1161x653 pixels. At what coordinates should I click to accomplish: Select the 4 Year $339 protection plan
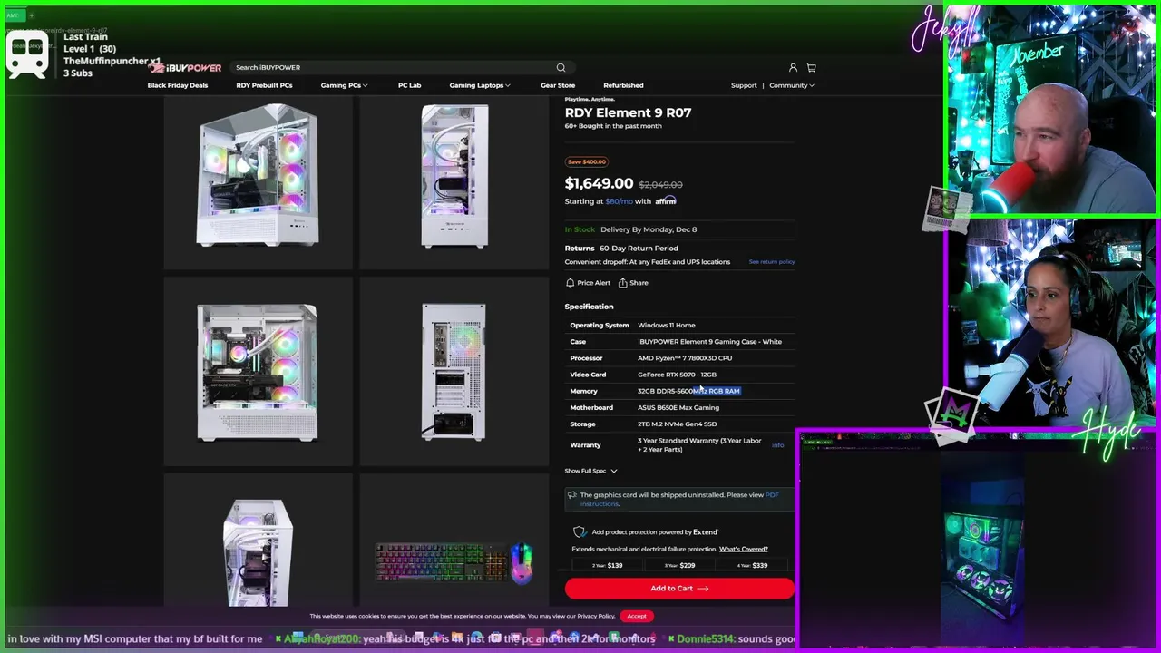click(753, 565)
